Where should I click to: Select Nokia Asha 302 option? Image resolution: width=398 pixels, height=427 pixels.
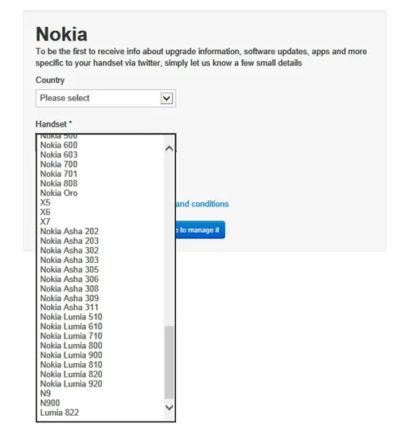(100, 250)
